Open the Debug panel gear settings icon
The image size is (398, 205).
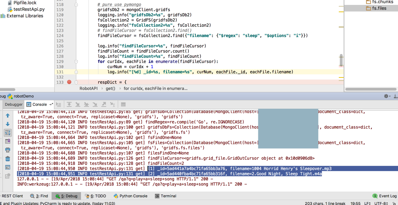(387, 96)
